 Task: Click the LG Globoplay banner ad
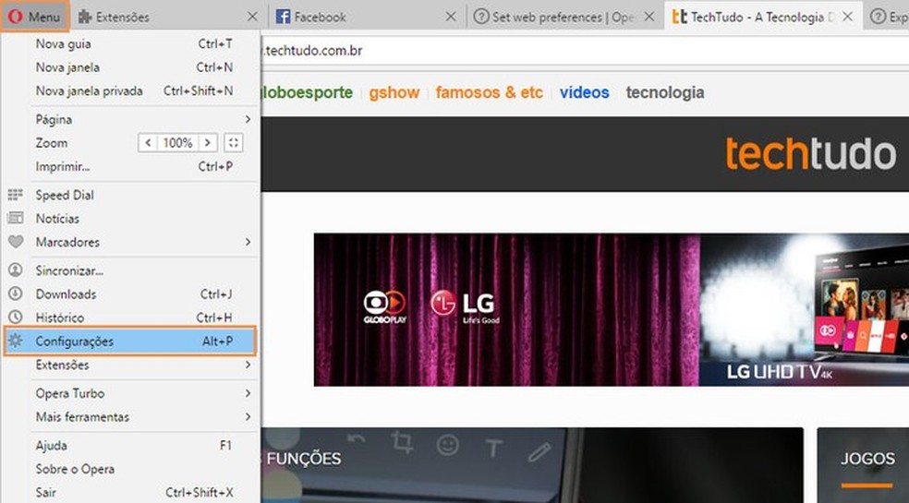[611, 309]
